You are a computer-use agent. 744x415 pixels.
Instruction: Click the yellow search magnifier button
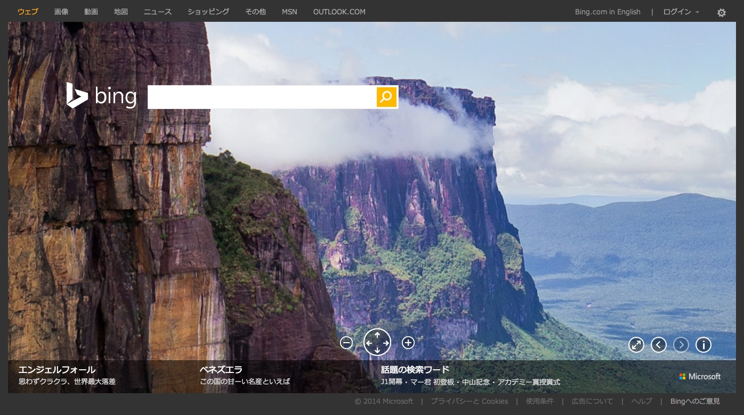pos(386,97)
